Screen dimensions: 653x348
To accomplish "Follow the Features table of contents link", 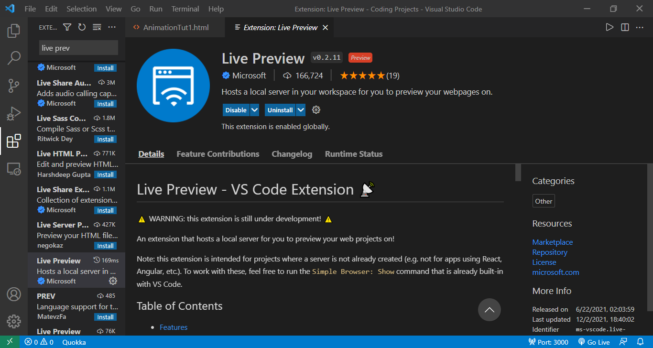I will point(174,327).
